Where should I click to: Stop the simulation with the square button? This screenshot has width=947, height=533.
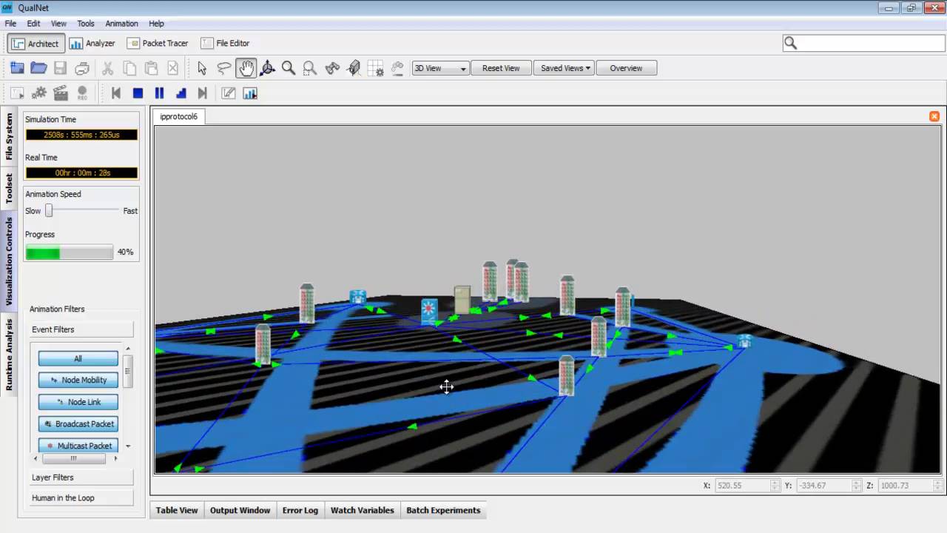point(138,93)
